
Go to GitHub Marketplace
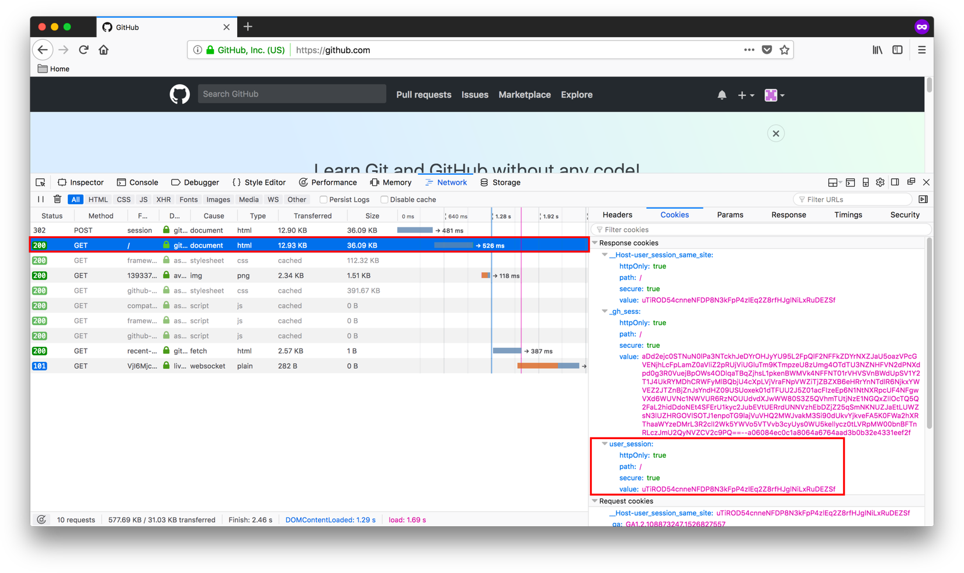click(525, 95)
